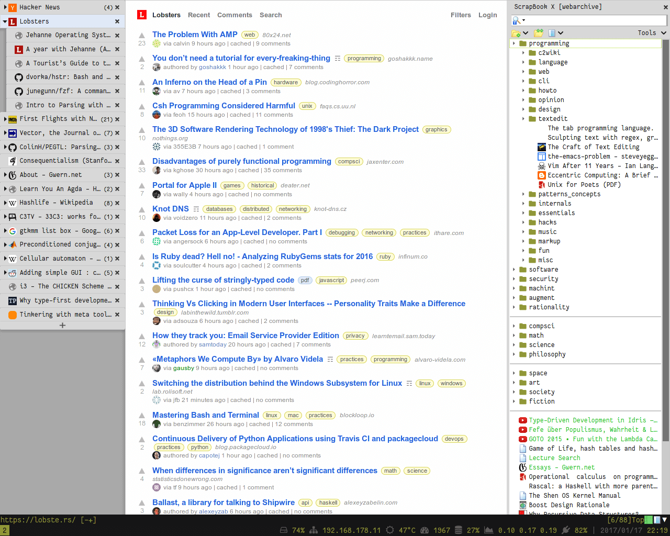Expand the security folder
670x536 pixels.
514,279
